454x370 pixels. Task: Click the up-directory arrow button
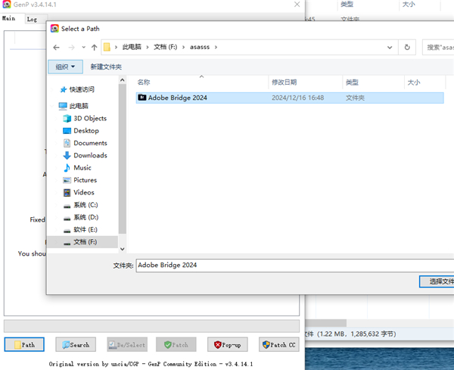coord(94,47)
